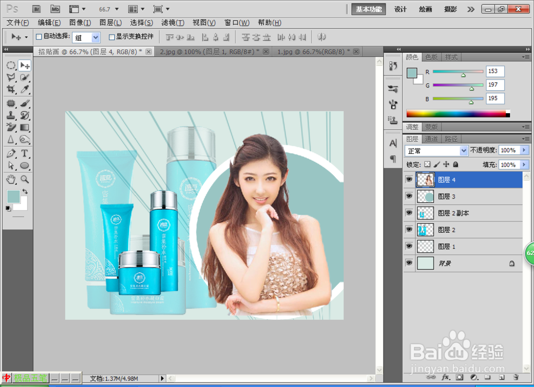Enable the 显示变换控件 checkbox
The height and width of the screenshot is (387, 534).
pyautogui.click(x=112, y=37)
